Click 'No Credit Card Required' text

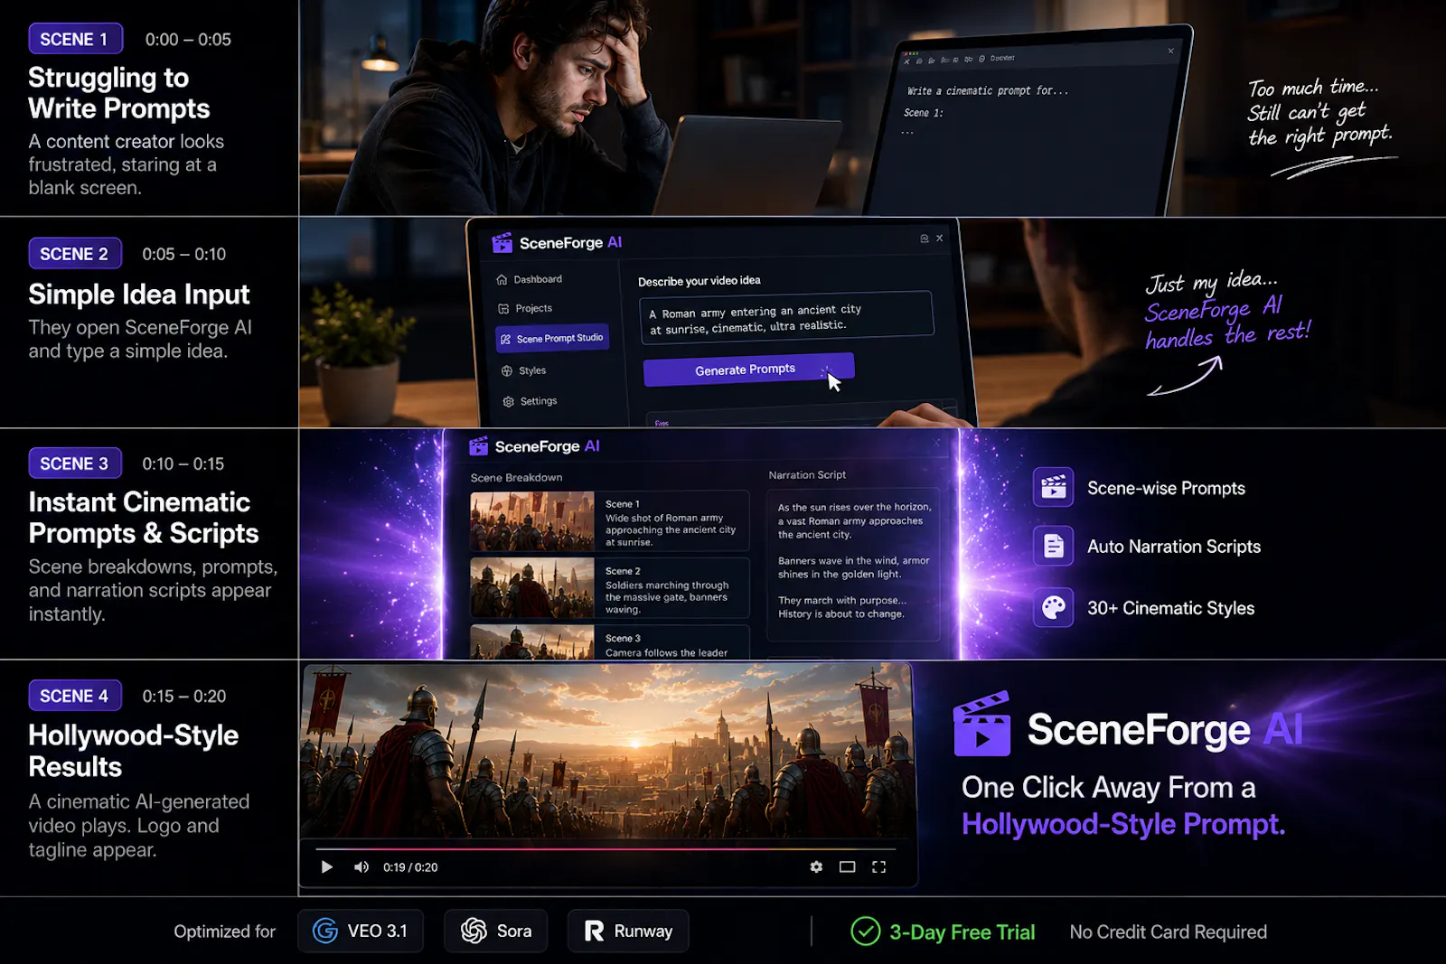[1168, 932]
